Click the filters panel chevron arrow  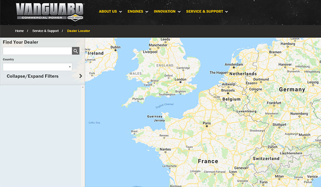(81, 76)
